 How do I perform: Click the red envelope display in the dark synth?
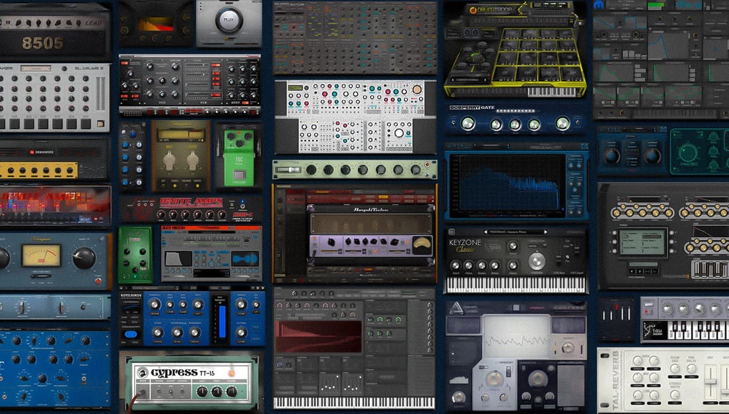click(318, 337)
